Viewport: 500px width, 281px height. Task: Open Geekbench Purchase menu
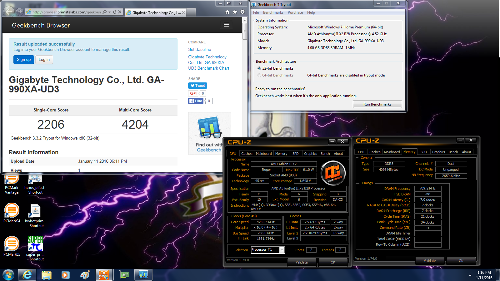(x=295, y=12)
